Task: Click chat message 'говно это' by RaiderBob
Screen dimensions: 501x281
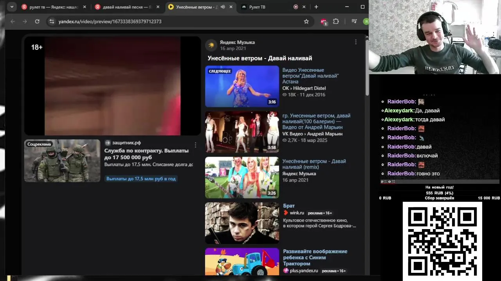Action: [x=428, y=174]
